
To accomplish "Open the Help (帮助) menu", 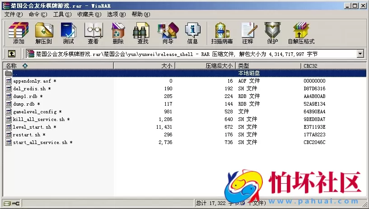I will click(x=141, y=14).
